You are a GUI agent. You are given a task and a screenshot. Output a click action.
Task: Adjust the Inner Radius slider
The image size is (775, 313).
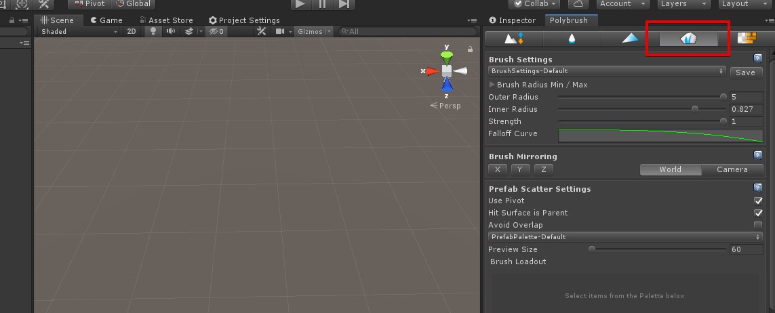[643, 109]
